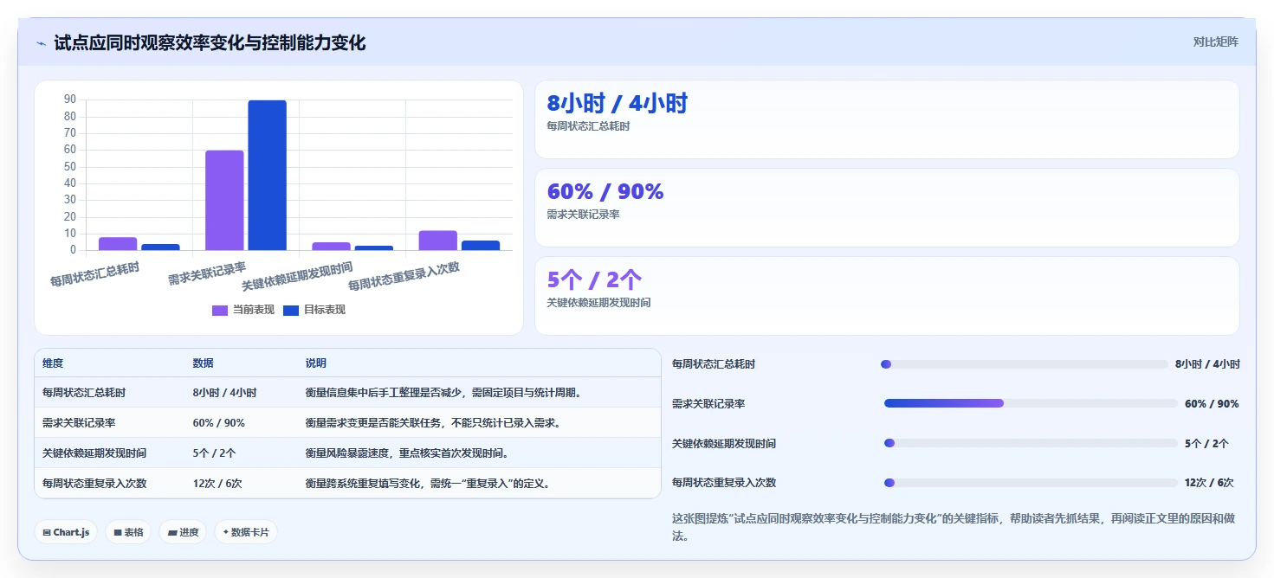Image resolution: width=1274 pixels, height=578 pixels.
Task: Select table row cell 需求关联记录率
Action: pyautogui.click(x=79, y=423)
